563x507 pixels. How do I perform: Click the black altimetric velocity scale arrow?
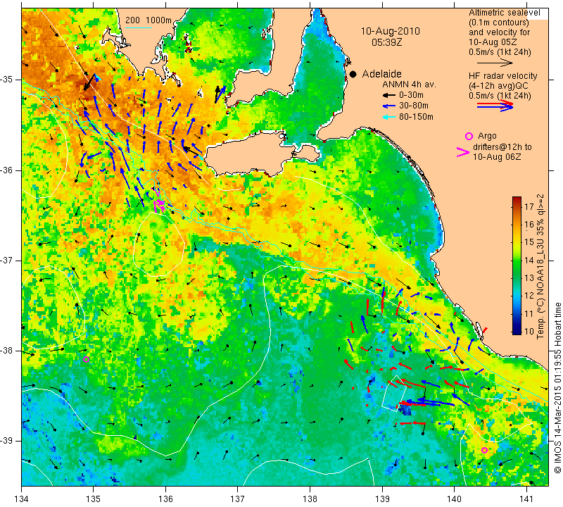(x=495, y=63)
